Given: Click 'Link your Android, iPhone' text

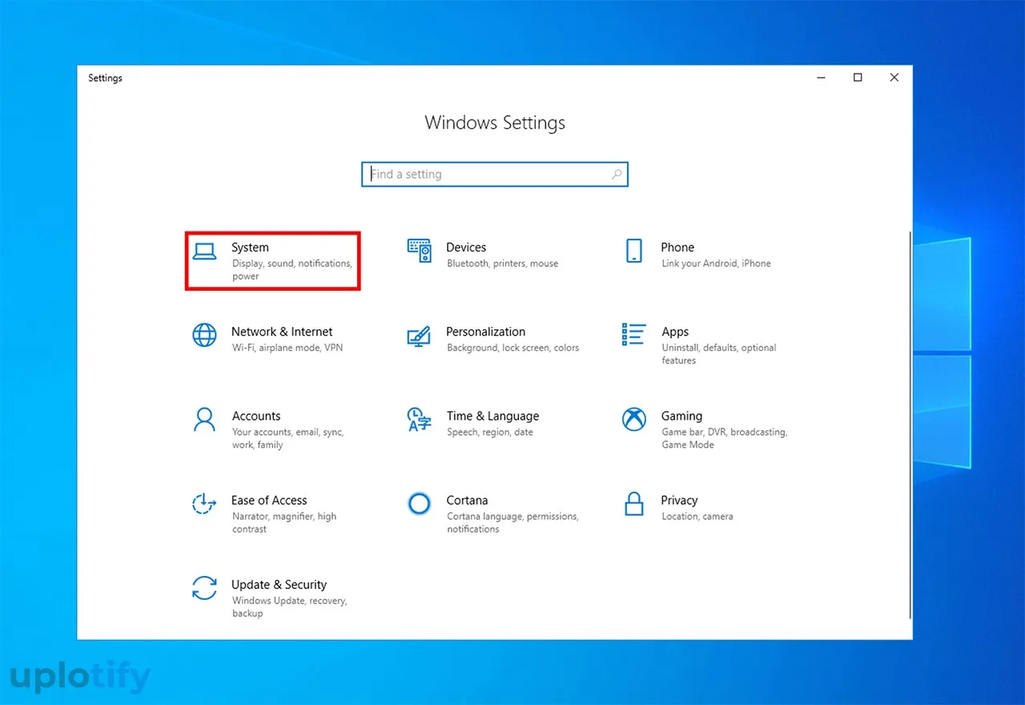Looking at the screenshot, I should [716, 264].
